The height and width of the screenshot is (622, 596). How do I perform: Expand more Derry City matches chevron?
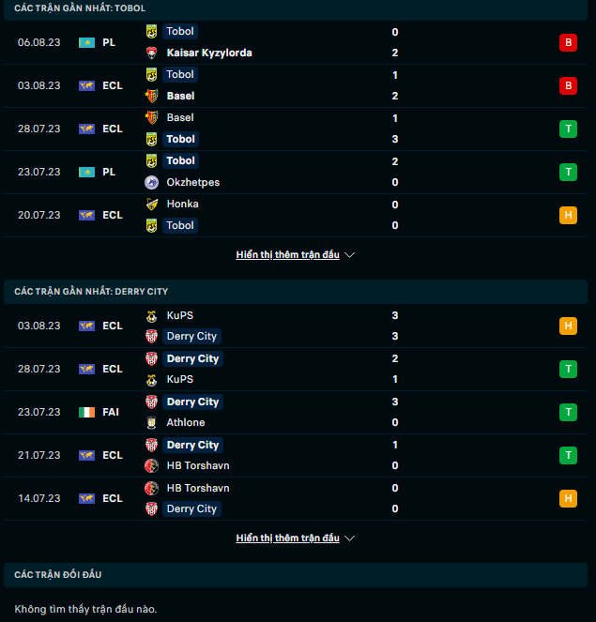(350, 539)
